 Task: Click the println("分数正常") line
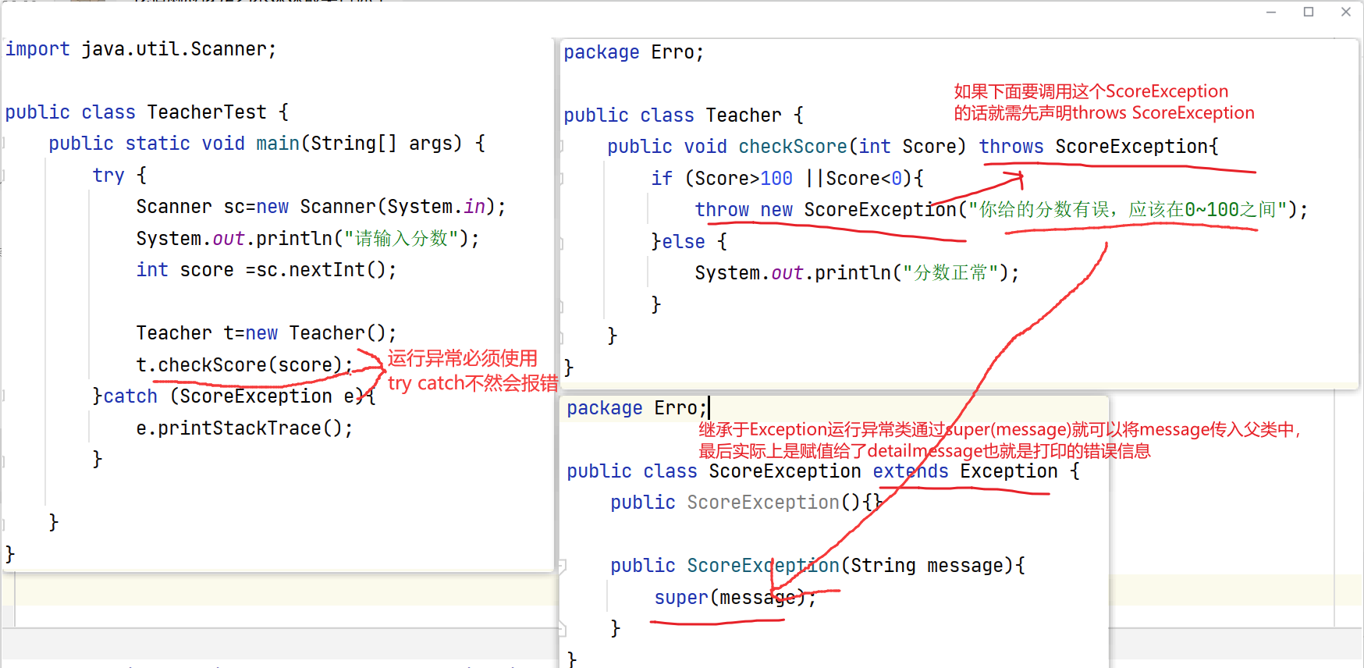coord(857,273)
